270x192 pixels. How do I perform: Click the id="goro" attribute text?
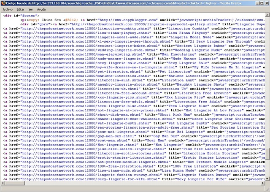point(41,24)
